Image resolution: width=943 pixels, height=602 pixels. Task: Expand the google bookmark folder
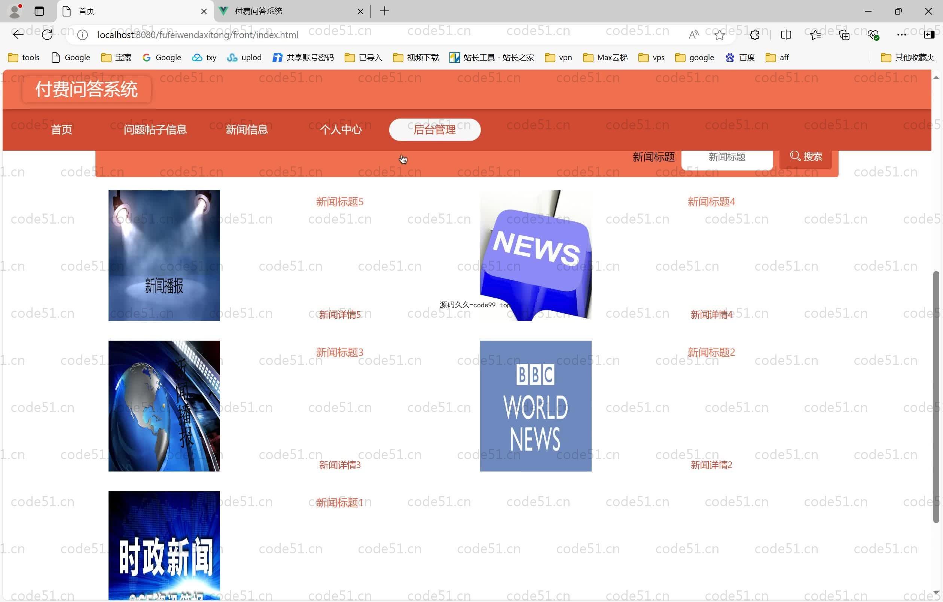[694, 58]
